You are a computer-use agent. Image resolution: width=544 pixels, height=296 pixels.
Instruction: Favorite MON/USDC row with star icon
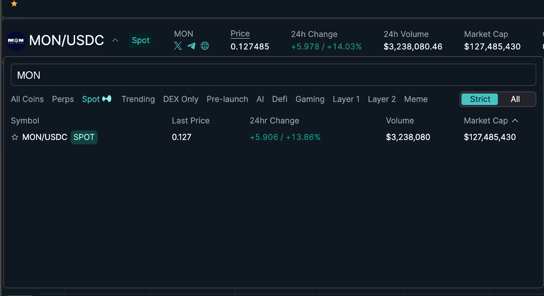coord(15,137)
